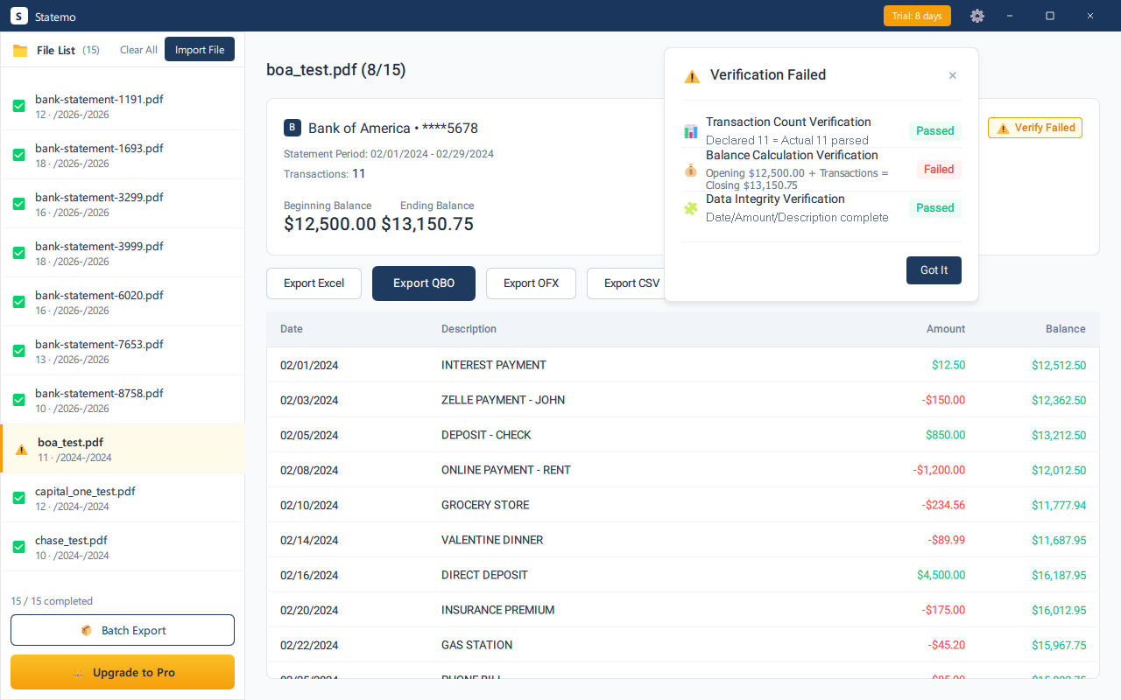Click the Transaction Count Verification chart icon

click(691, 131)
